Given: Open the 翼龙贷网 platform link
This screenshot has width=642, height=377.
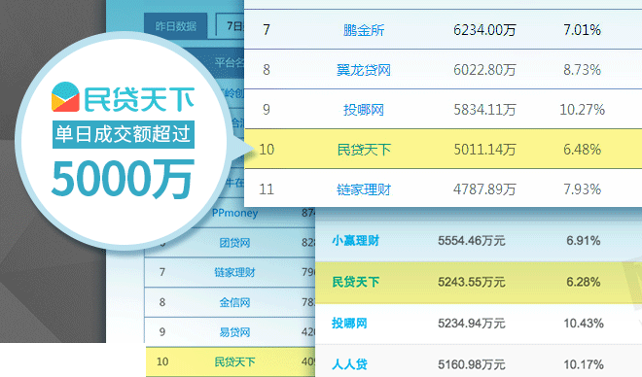Looking at the screenshot, I should (364, 70).
